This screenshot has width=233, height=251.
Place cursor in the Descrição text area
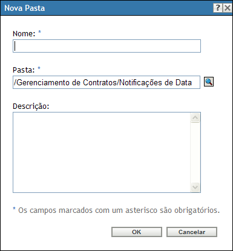pos(102,152)
